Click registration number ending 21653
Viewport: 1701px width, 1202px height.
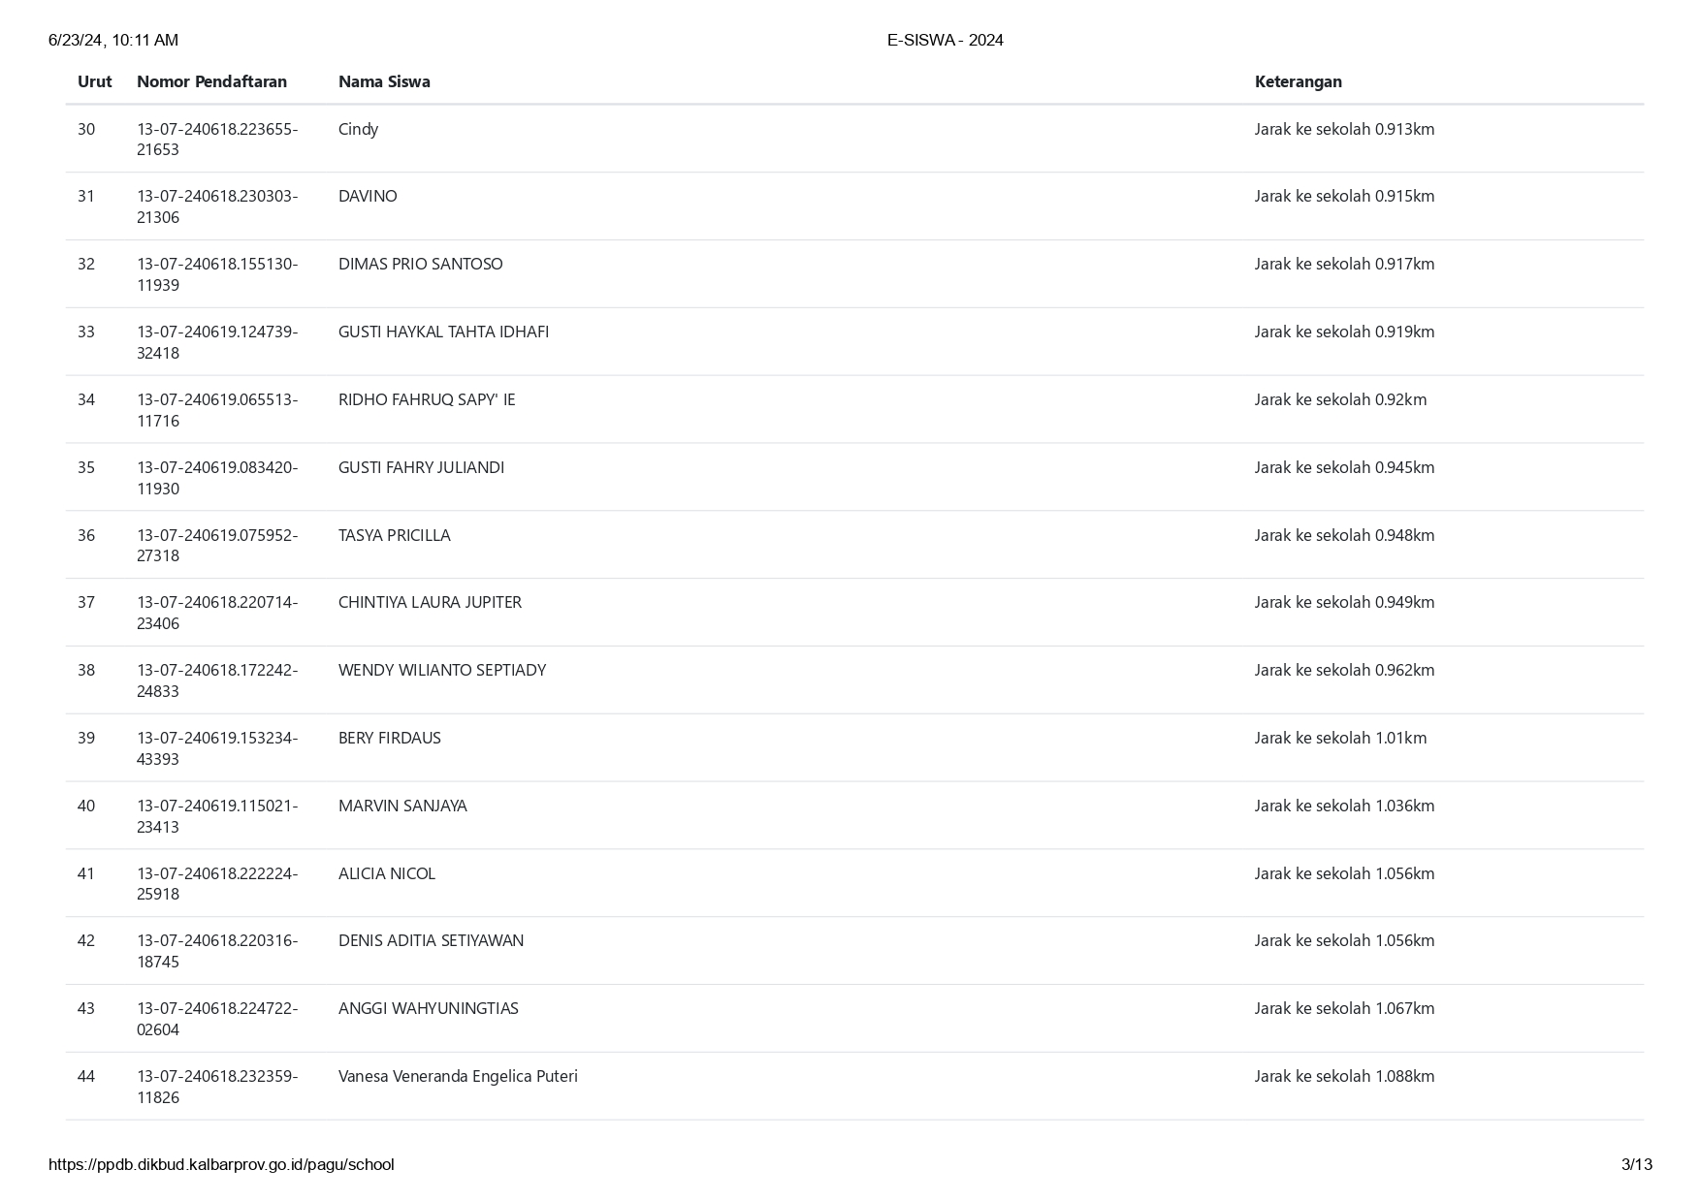tap(217, 140)
